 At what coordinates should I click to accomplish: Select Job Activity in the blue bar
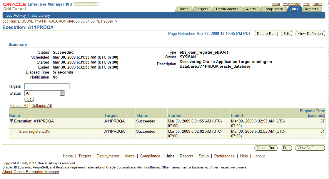click(x=16, y=15)
